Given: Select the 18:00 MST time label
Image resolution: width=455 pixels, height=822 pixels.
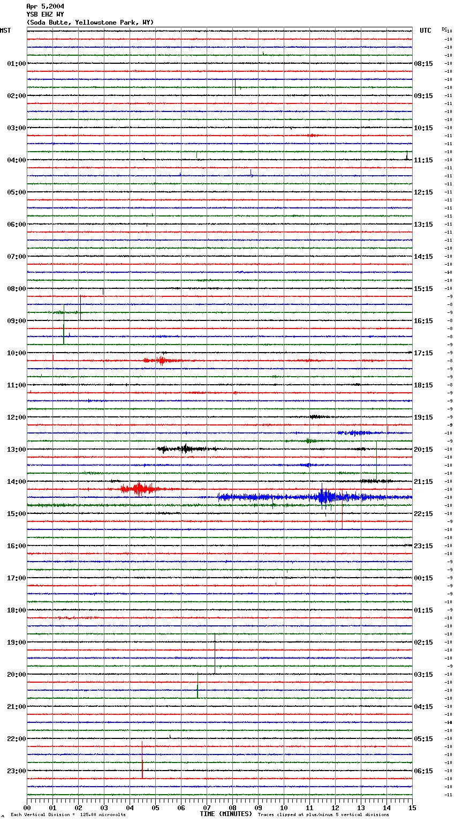Looking at the screenshot, I should [16, 610].
